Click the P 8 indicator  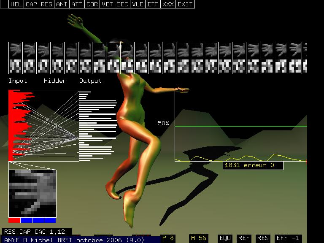[168, 238]
